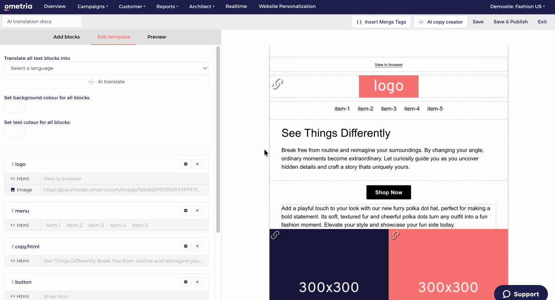The image size is (555, 300).
Task: Click drag handle icon of button block
Action: 12,282
